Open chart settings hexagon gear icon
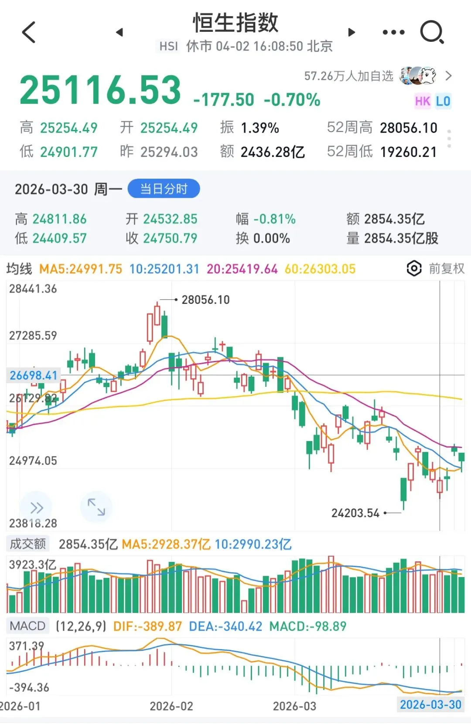 point(414,269)
